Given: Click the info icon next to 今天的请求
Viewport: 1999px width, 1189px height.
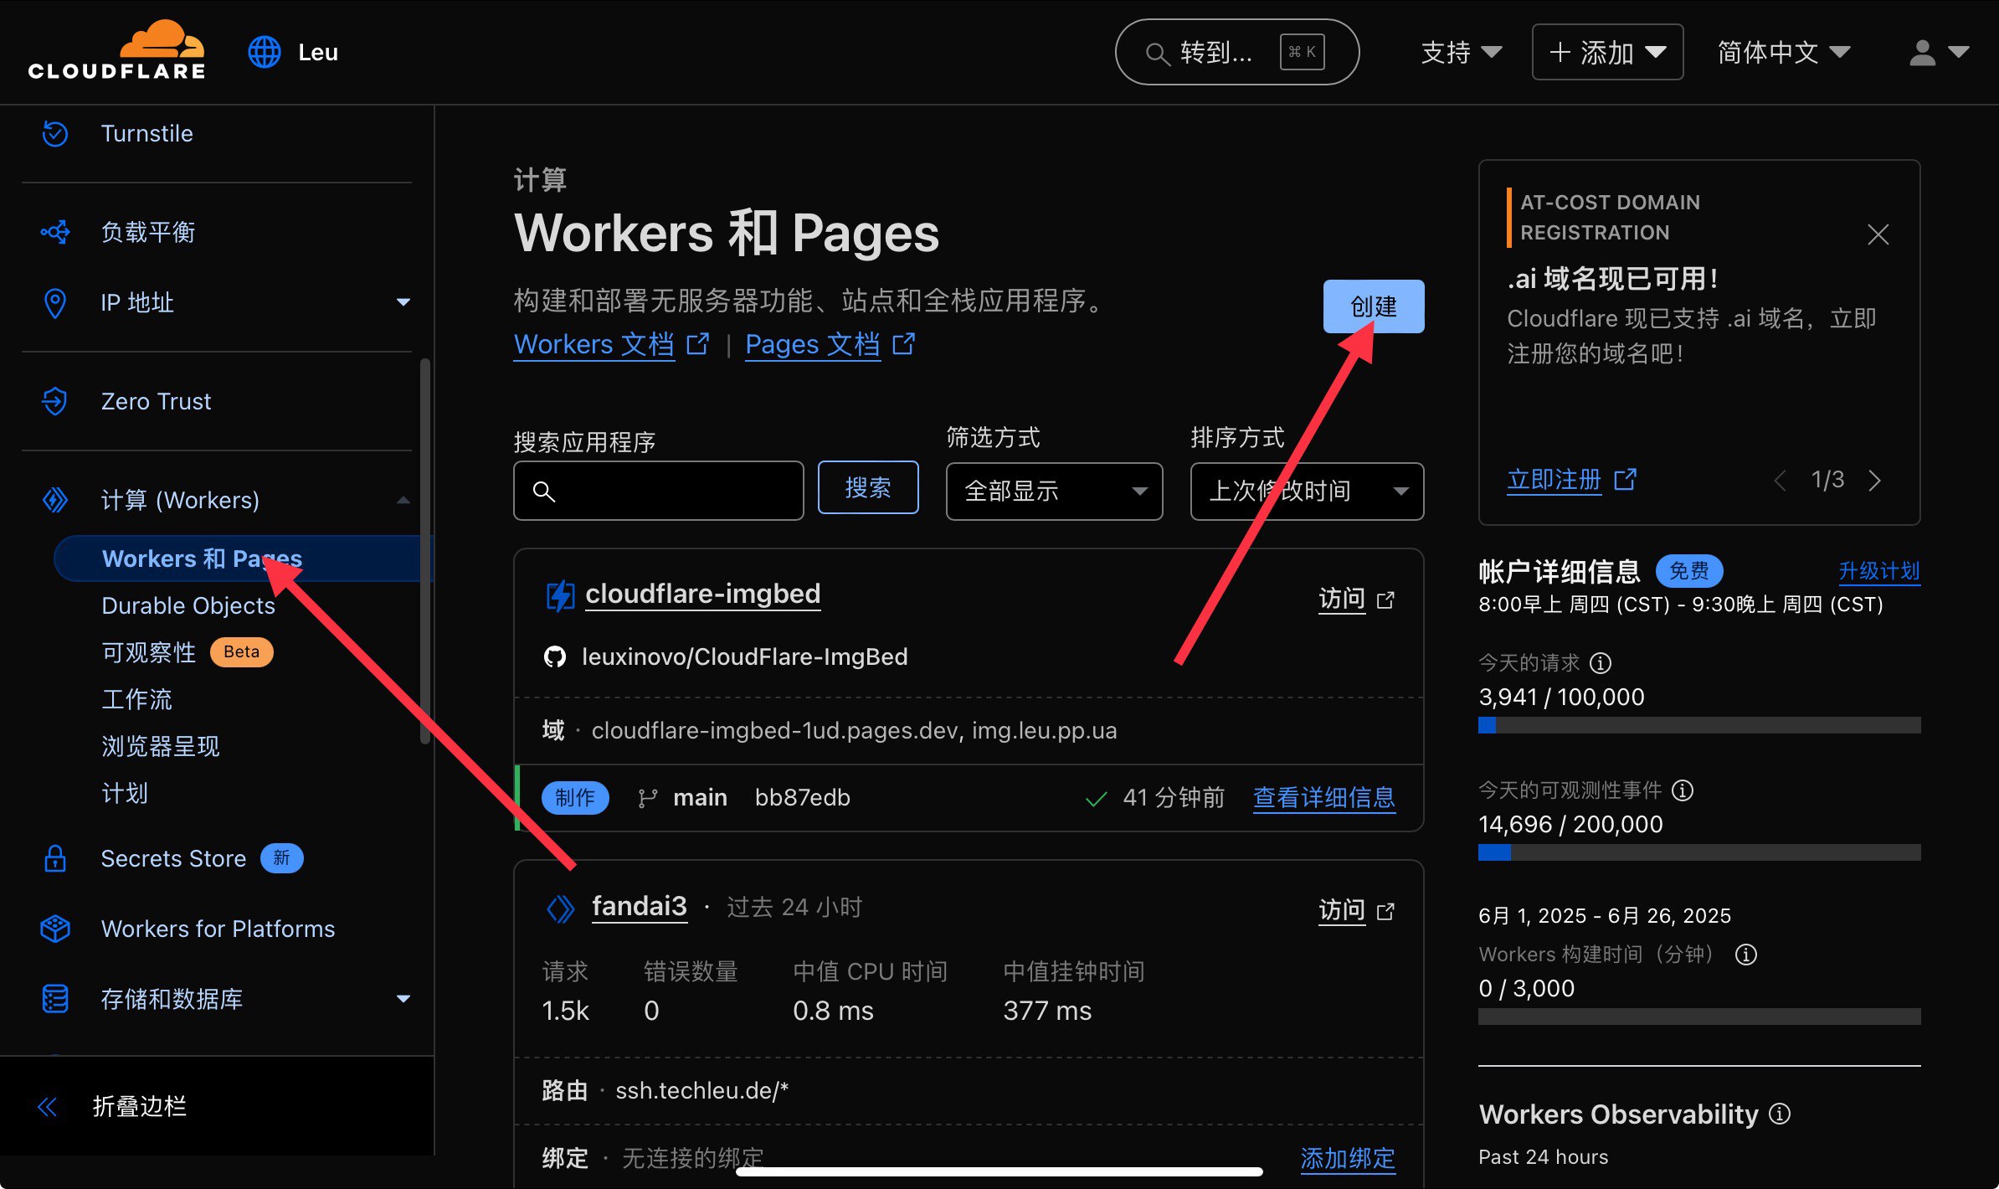Looking at the screenshot, I should point(1601,663).
